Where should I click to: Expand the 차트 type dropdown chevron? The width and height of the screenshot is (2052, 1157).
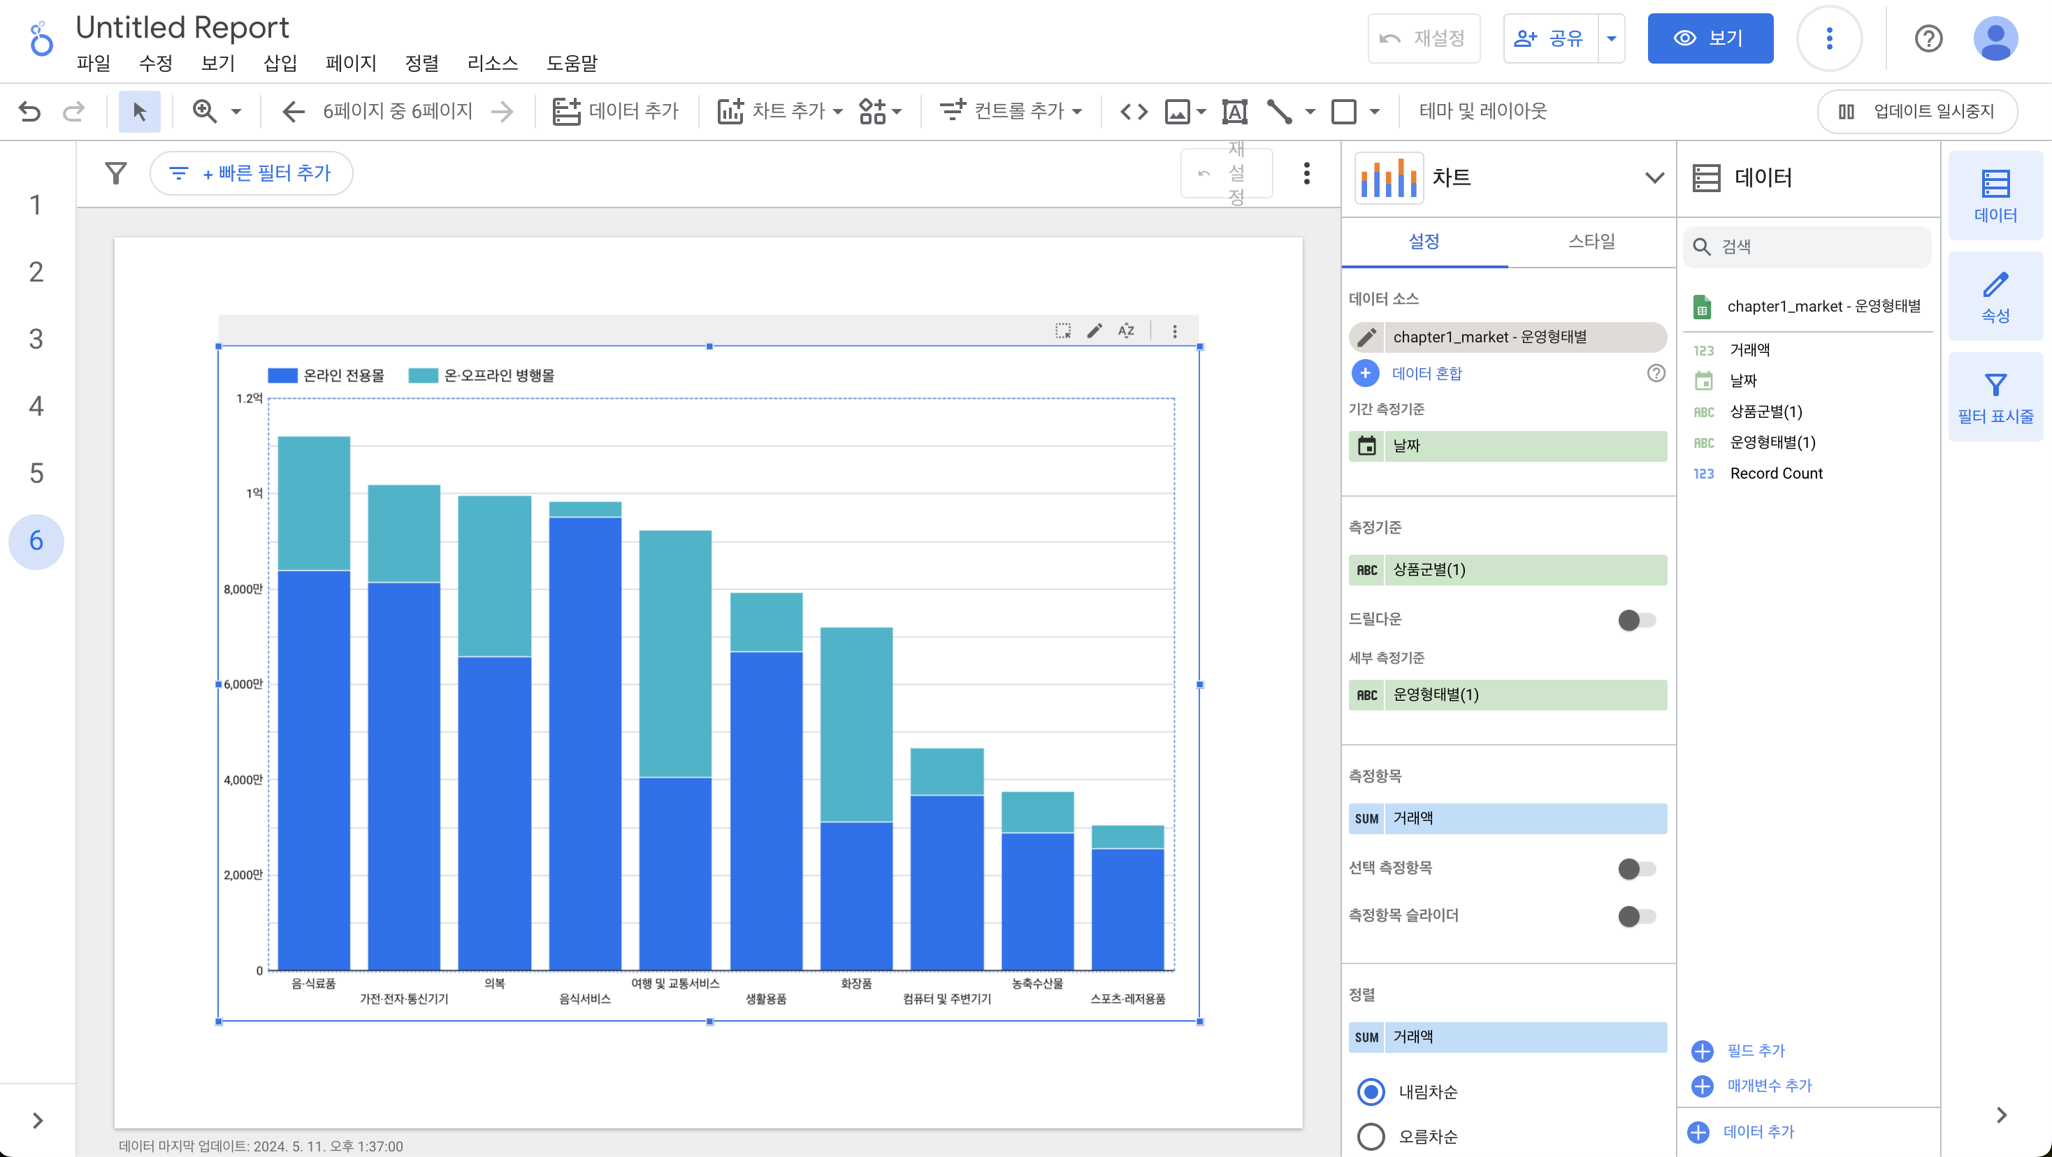(x=1654, y=177)
